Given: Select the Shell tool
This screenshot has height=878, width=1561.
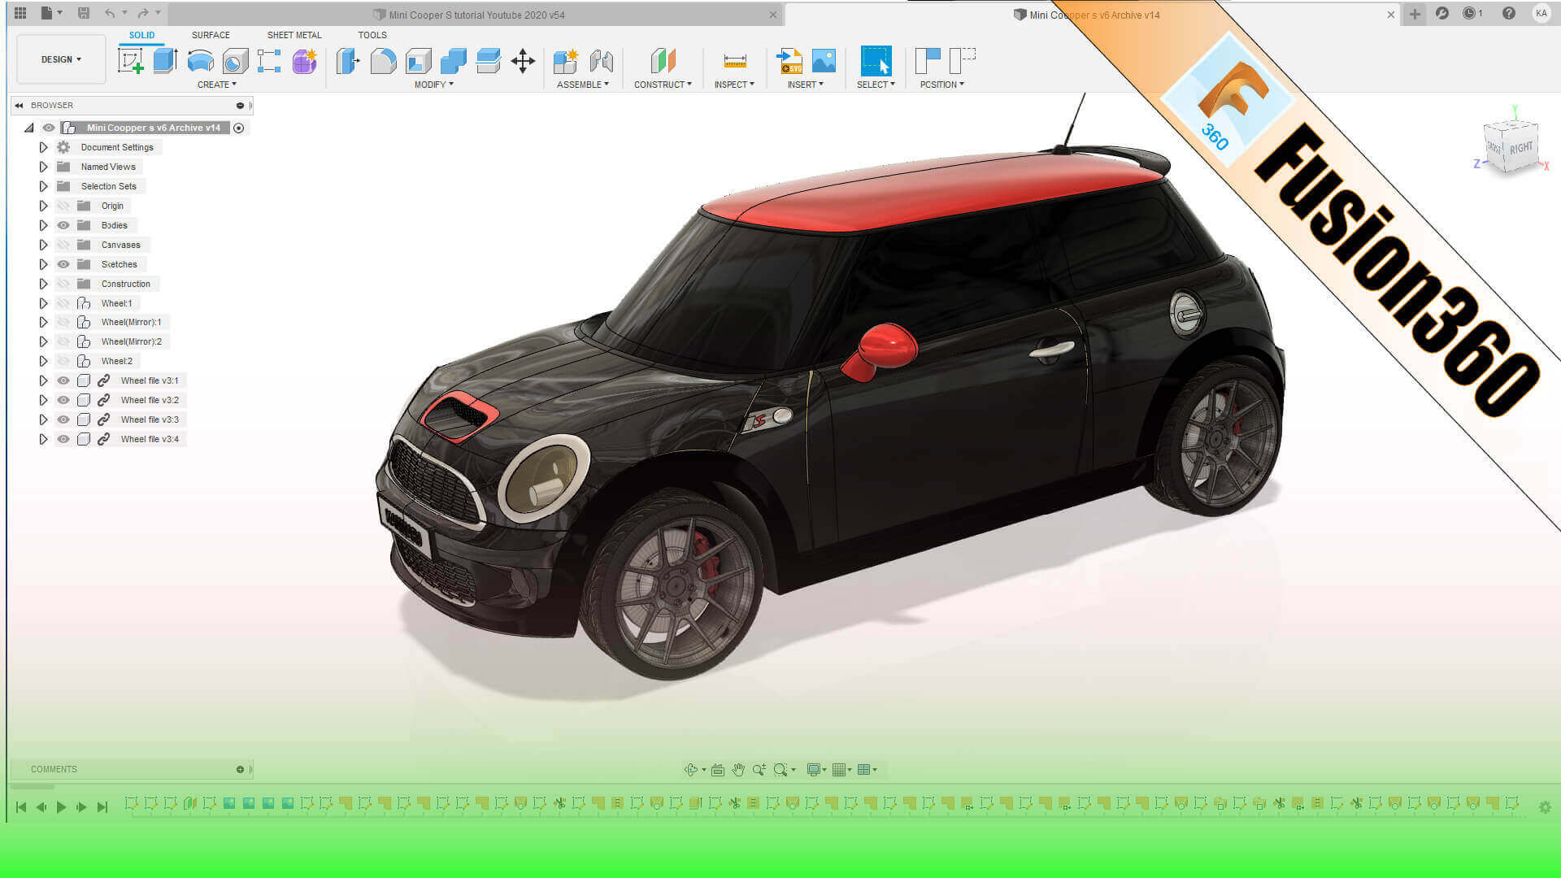Looking at the screenshot, I should pyautogui.click(x=418, y=61).
